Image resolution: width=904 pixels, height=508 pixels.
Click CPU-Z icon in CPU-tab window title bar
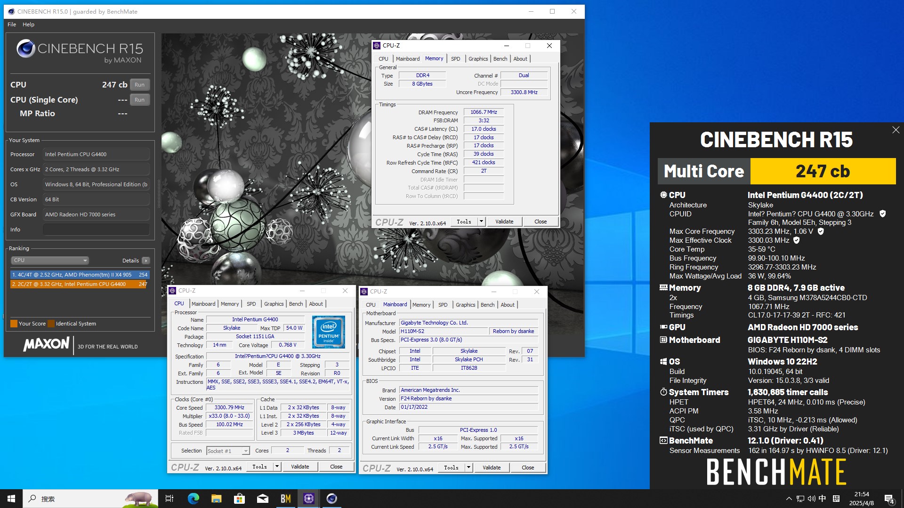172,291
